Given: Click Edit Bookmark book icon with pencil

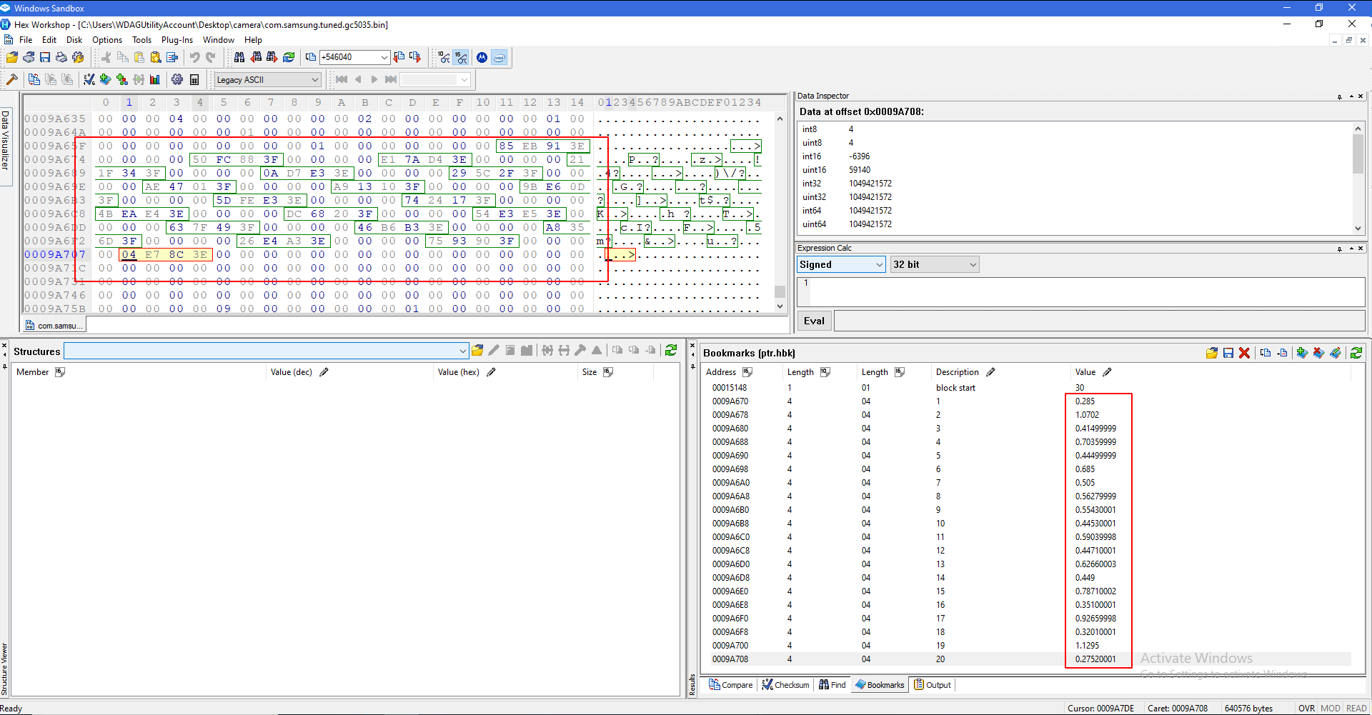Looking at the screenshot, I should (x=1335, y=353).
